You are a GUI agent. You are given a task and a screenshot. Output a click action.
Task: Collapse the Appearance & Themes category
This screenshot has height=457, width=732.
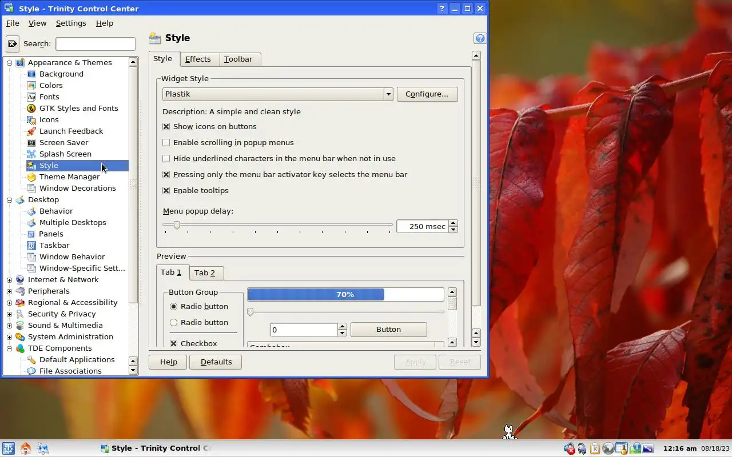(9, 63)
